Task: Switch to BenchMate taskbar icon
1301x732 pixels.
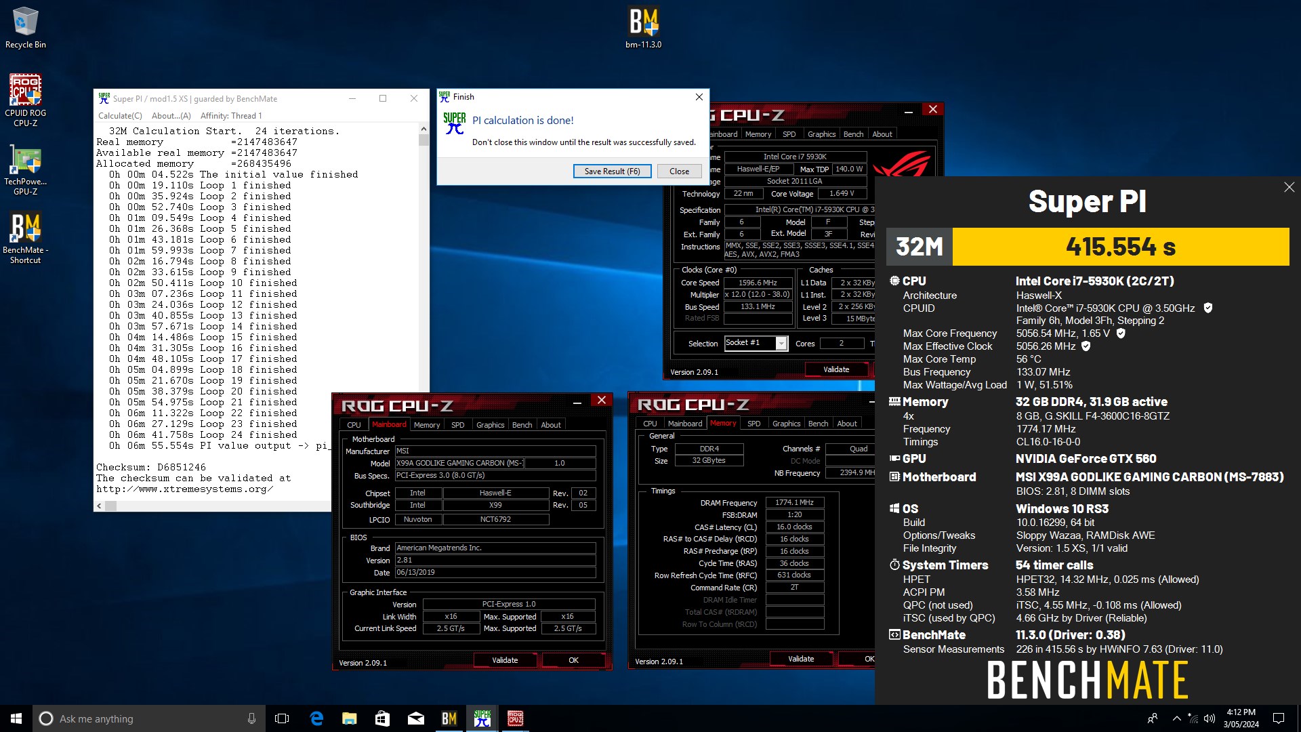Action: click(449, 718)
